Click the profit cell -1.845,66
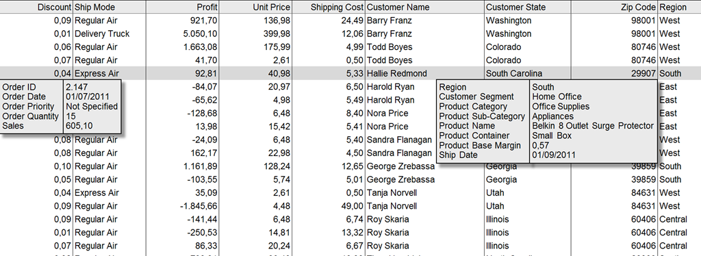Viewport: 701px width, 256px height. click(x=199, y=206)
